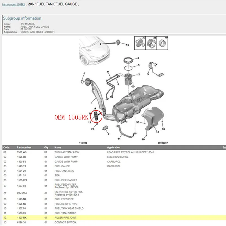This screenshot has height=226, width=226.
Task: Click callout number 4 in diagram
Action: [x=138, y=58]
